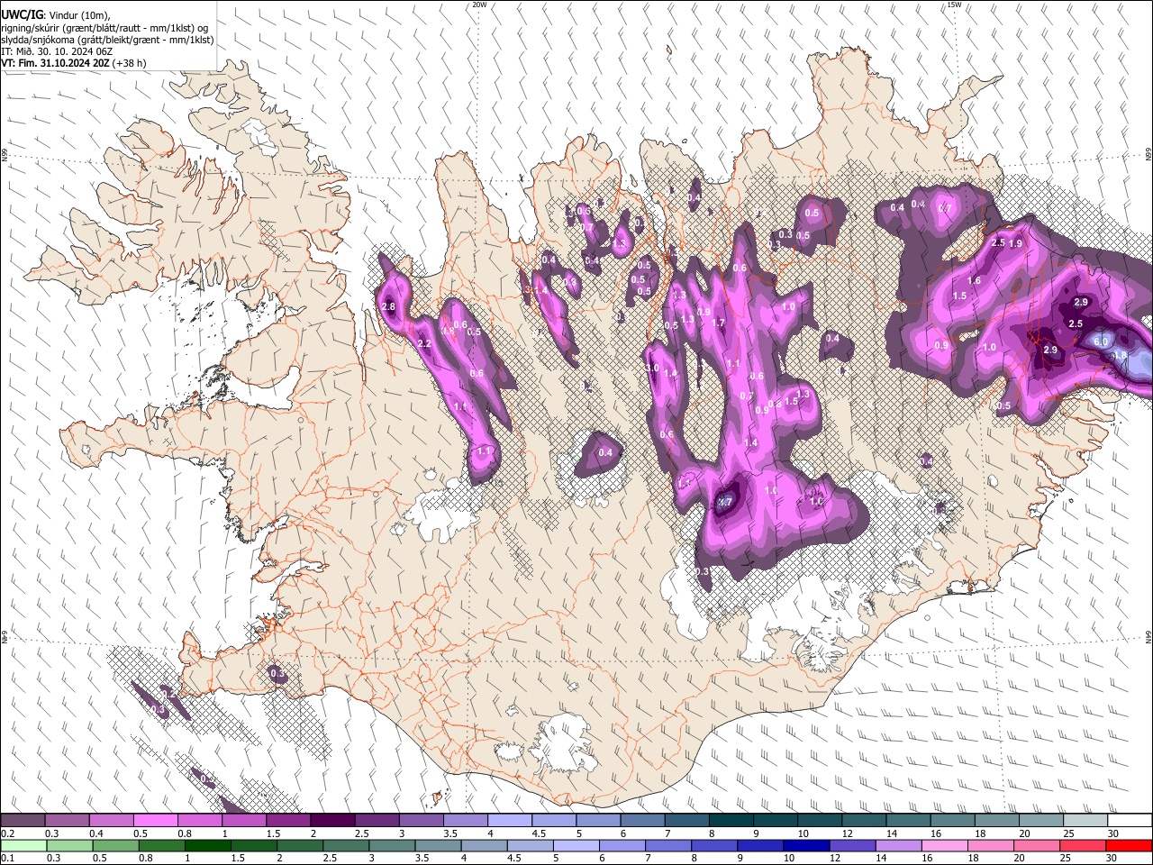Click the '0.2' label in the legend

tap(8, 833)
